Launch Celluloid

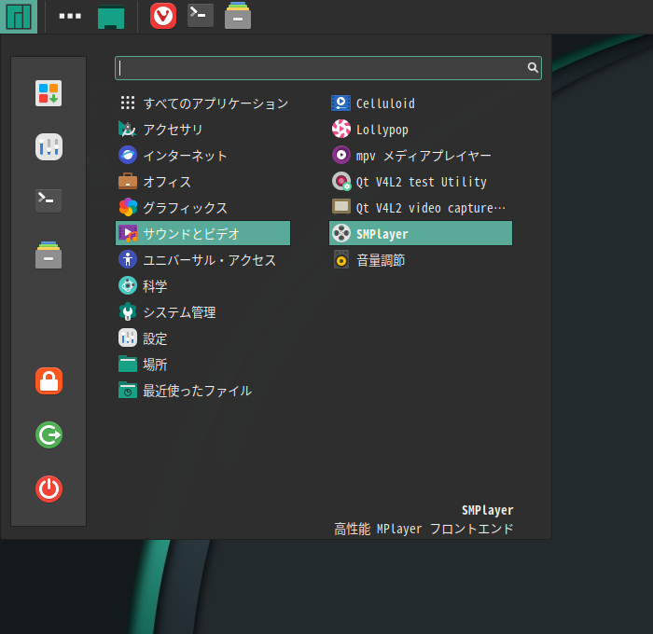421,103
